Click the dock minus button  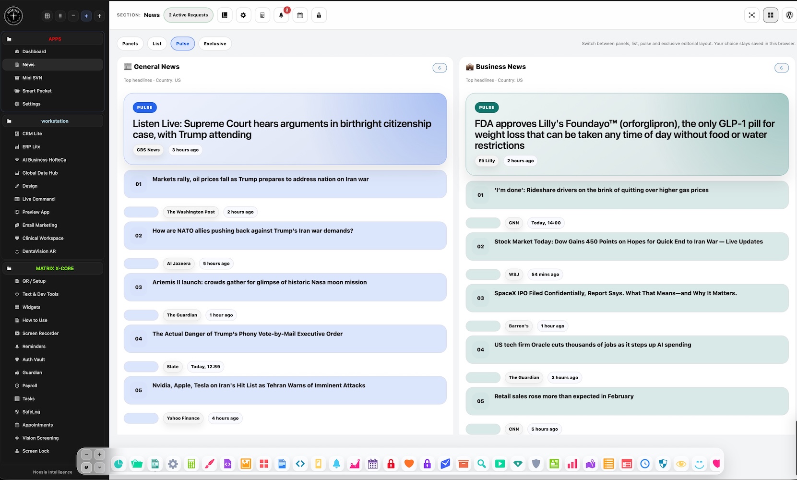[86, 455]
